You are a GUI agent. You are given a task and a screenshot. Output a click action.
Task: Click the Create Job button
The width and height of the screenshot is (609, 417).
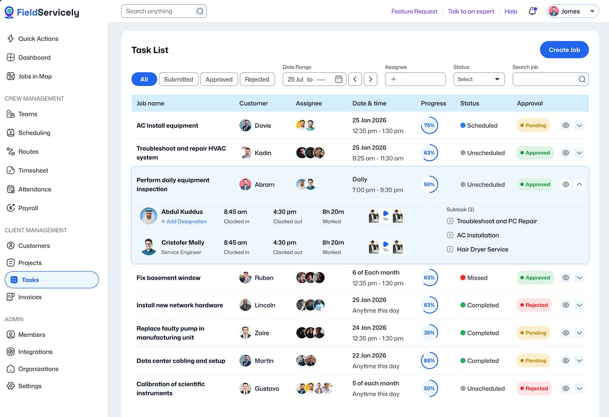pyautogui.click(x=564, y=50)
